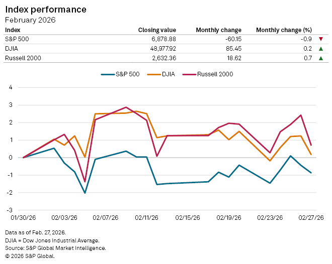Screen dimensions: 332x264
Task: Click the red down arrow for S&P 500
Action: (x=320, y=39)
